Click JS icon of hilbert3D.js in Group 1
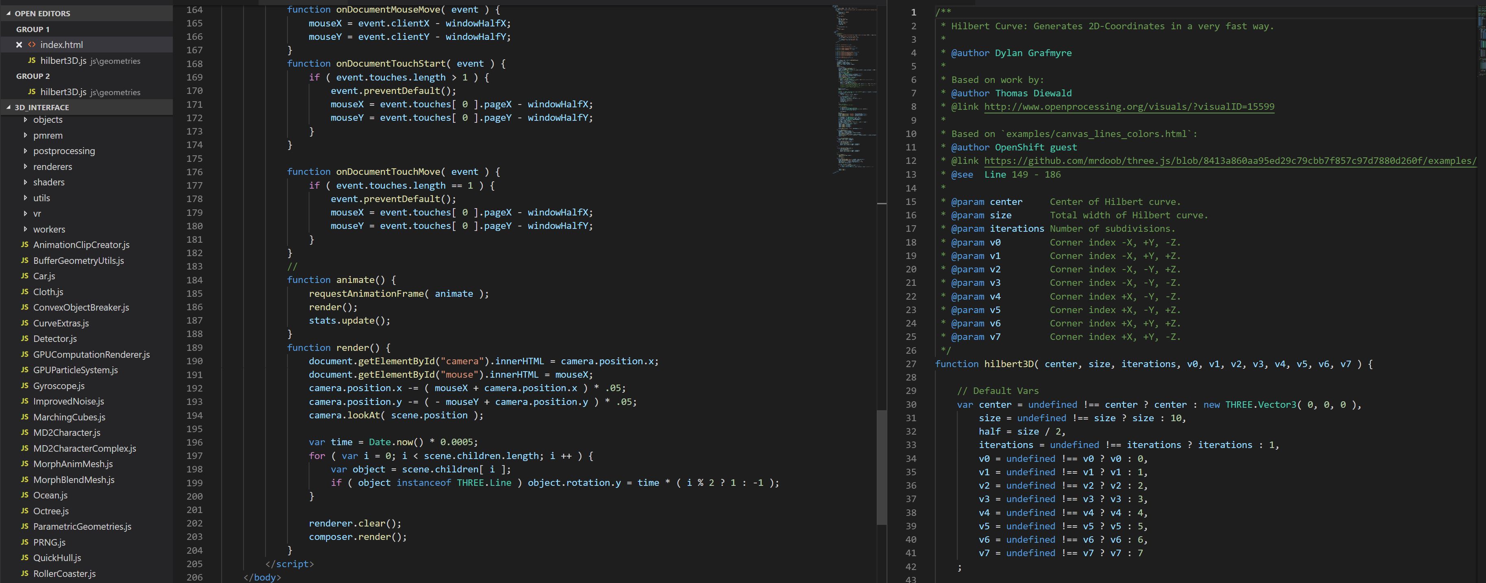This screenshot has width=1486, height=583. point(32,61)
